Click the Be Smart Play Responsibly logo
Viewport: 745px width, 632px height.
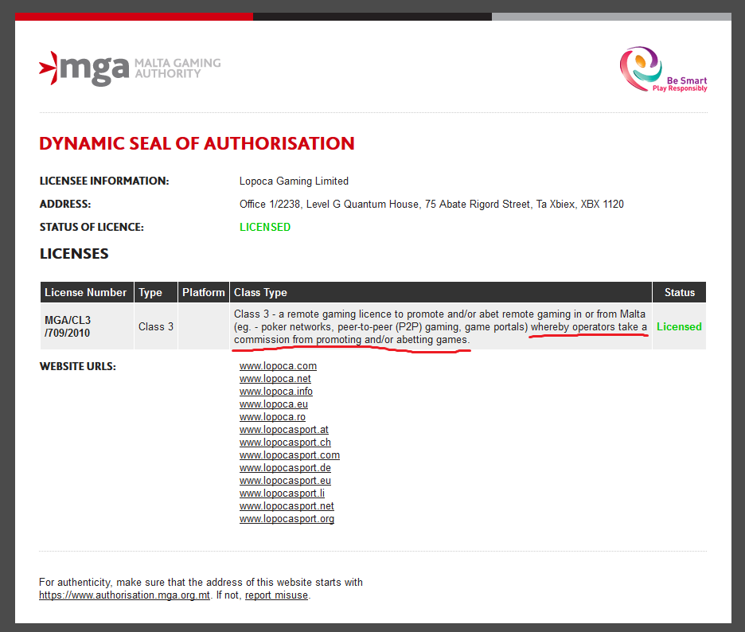[663, 69]
